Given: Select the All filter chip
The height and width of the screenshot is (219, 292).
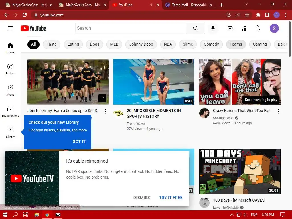Looking at the screenshot, I should [33, 44].
